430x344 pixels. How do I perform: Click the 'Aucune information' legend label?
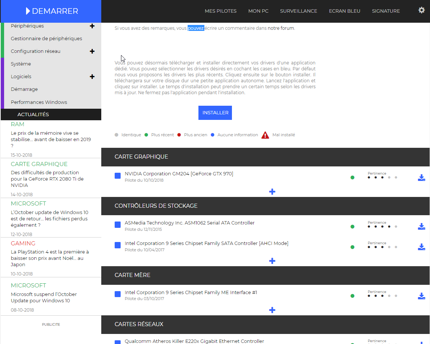[238, 135]
